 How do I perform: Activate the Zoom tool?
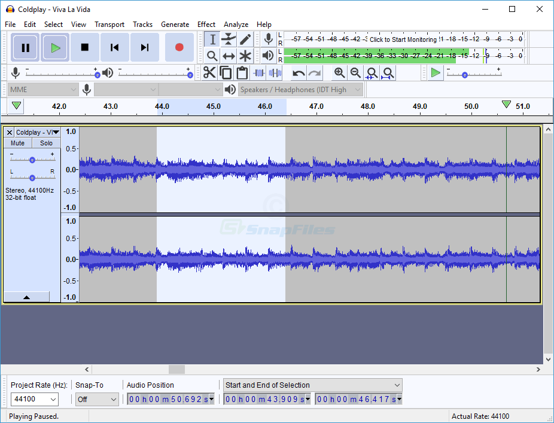212,55
